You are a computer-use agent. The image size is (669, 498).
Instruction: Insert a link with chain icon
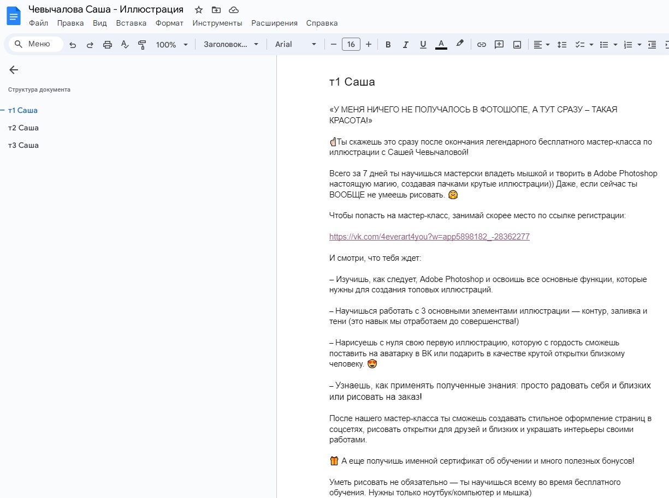481,45
